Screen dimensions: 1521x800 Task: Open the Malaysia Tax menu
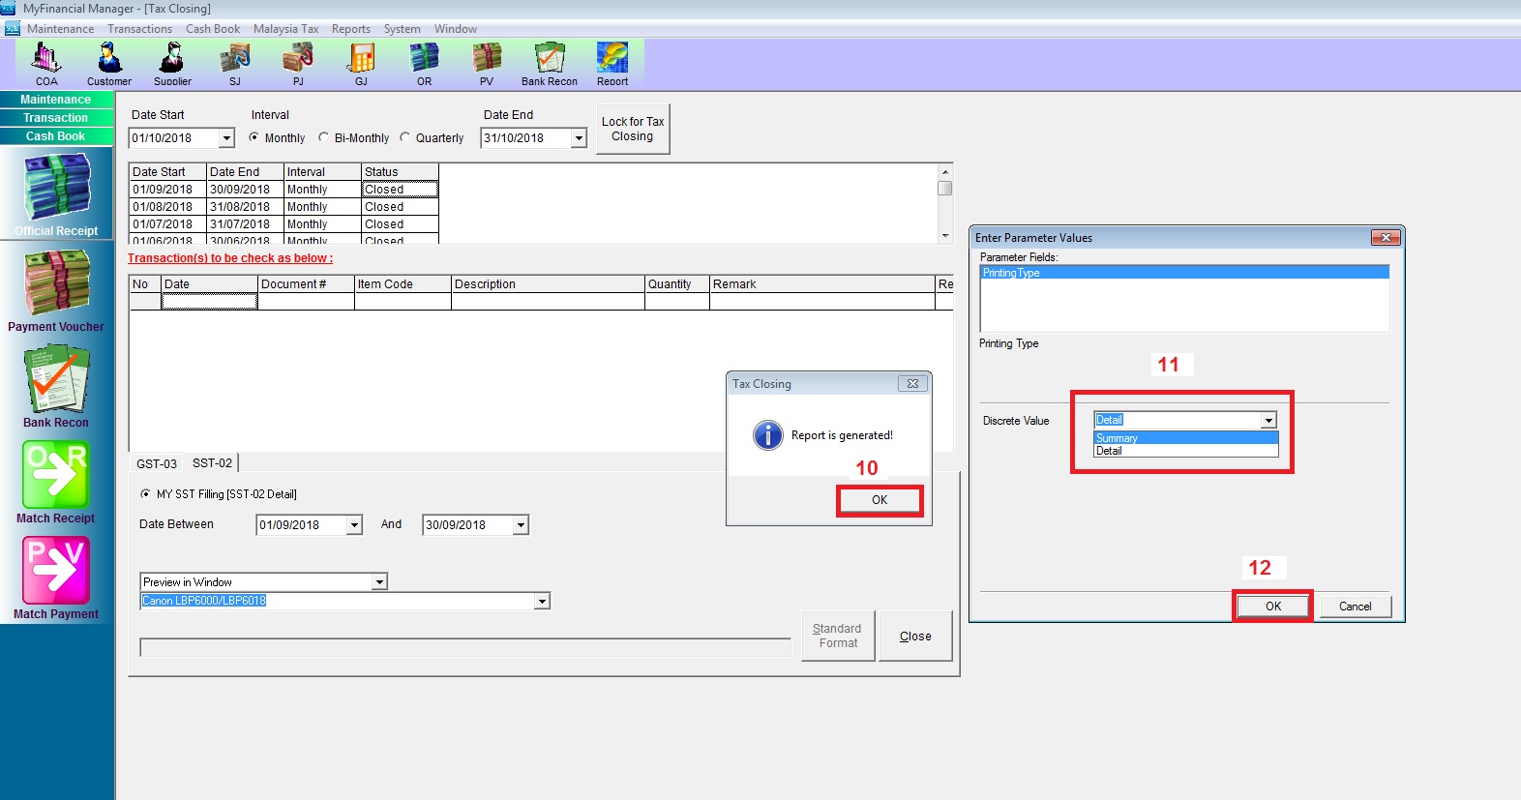(285, 29)
